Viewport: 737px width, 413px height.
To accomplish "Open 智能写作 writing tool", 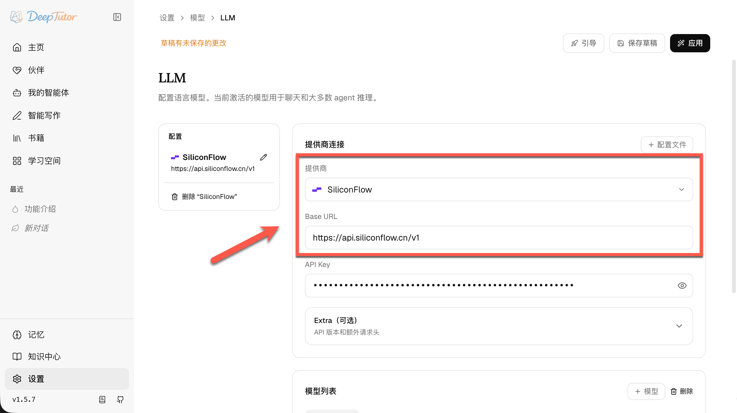I will pyautogui.click(x=67, y=116).
